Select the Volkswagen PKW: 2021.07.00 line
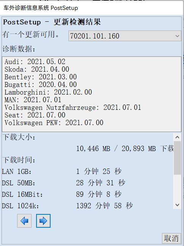The image size is (184, 246). (54, 123)
